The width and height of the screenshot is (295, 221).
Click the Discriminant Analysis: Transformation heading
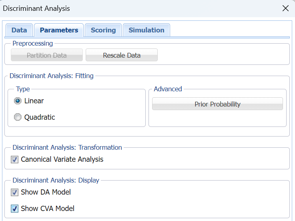67,147
